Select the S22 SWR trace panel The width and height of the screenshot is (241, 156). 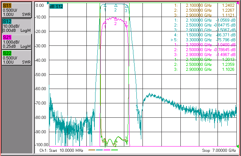17,58
